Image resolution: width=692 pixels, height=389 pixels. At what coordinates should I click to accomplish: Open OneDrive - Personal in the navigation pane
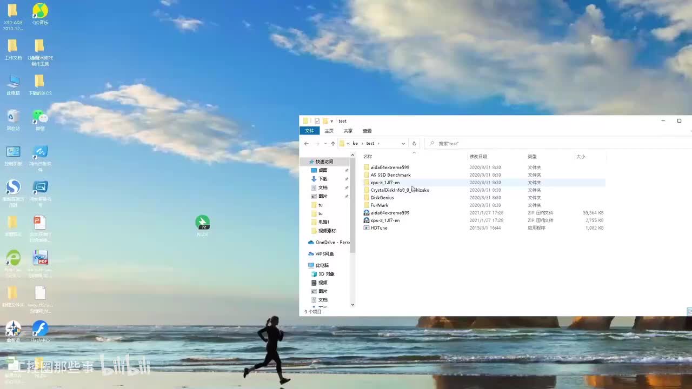[329, 243]
